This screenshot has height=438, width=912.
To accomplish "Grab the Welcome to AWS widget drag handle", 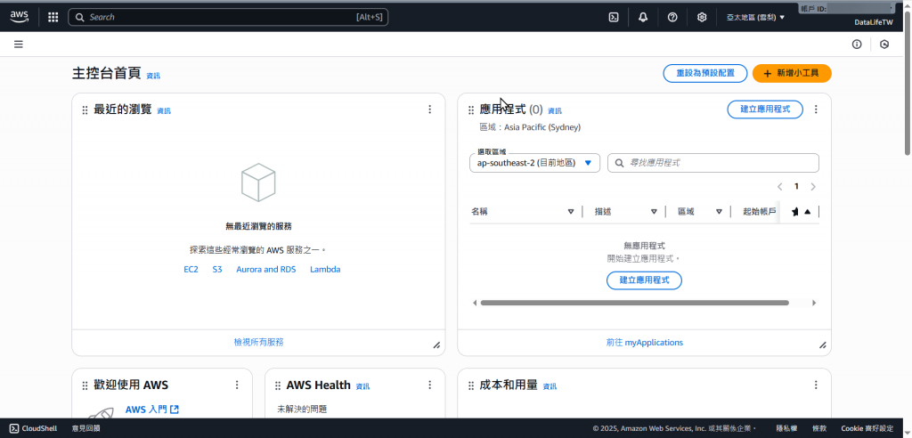I will pyautogui.click(x=85, y=385).
